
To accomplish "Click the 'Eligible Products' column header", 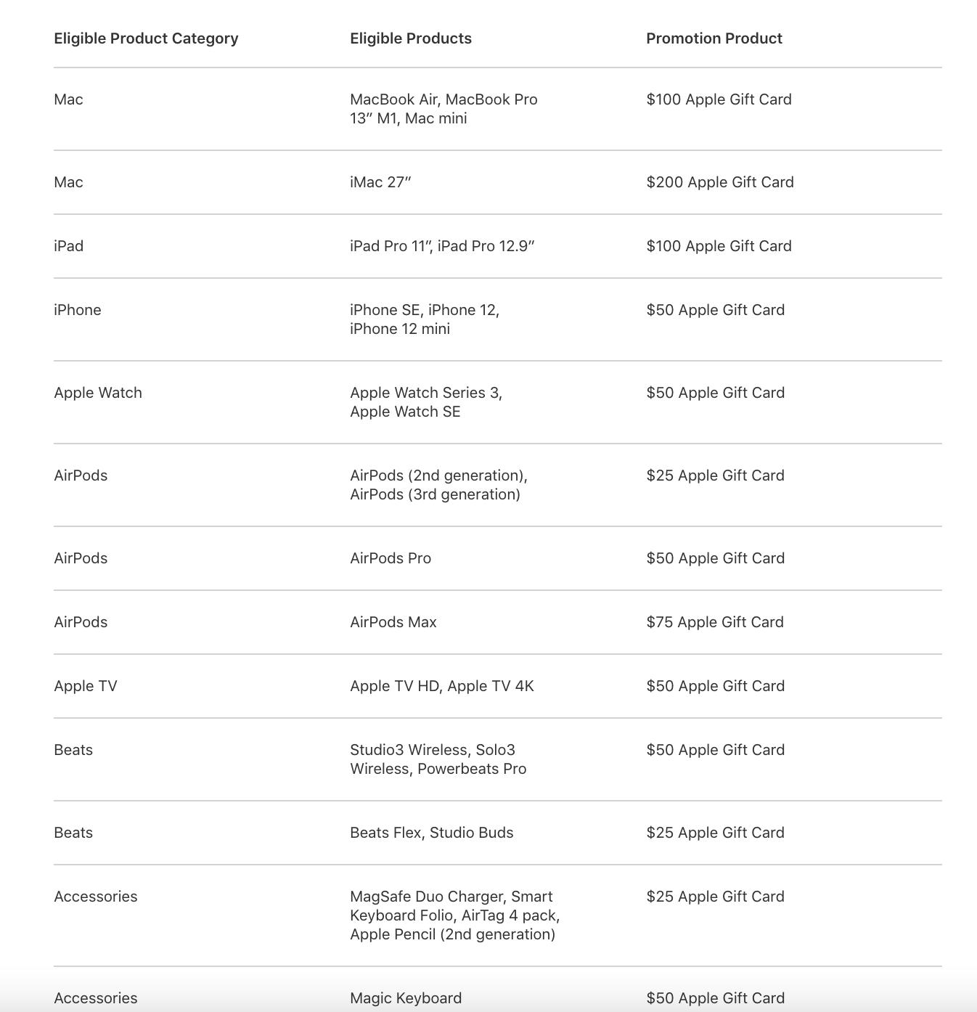I will coord(410,38).
